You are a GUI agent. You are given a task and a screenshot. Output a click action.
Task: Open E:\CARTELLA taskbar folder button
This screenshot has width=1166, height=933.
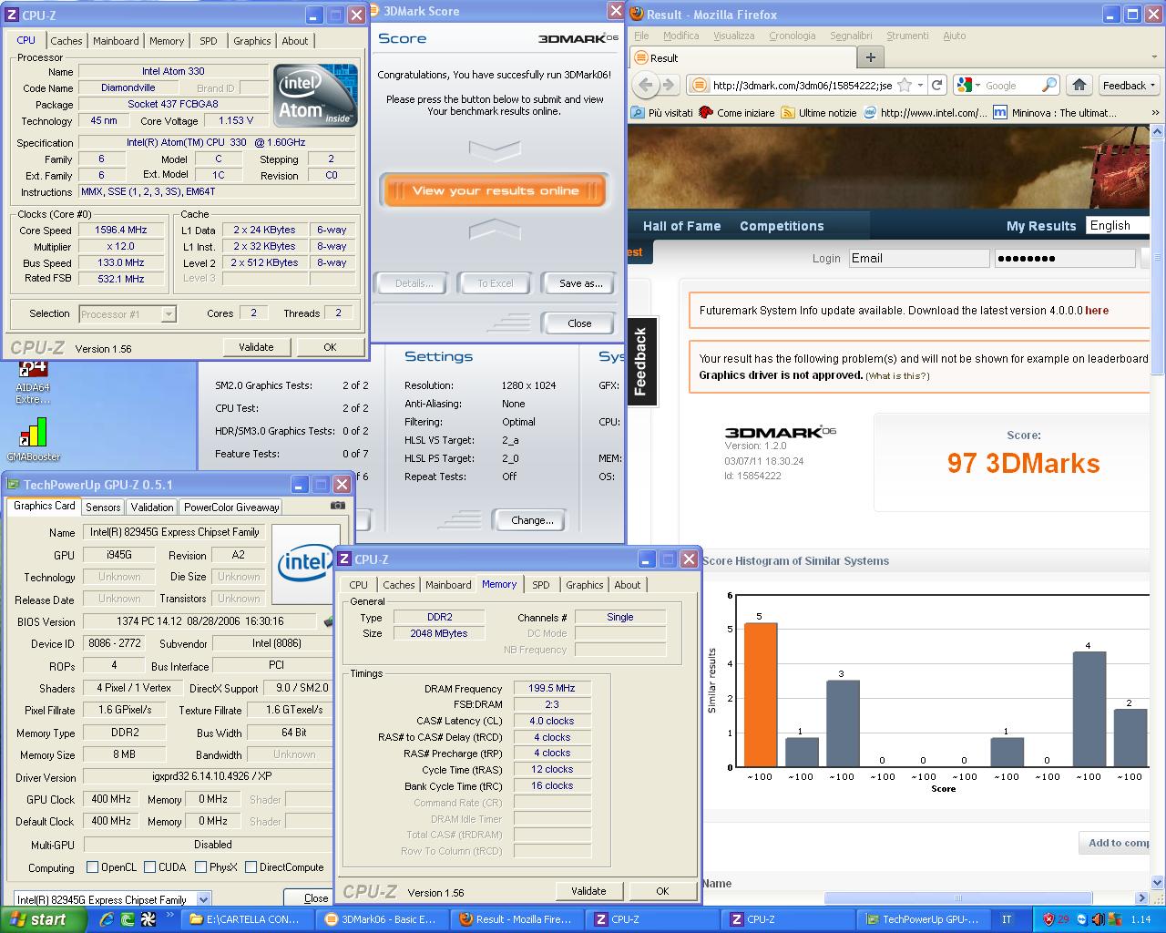click(x=248, y=919)
